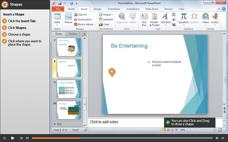The width and height of the screenshot is (228, 142).
Task: Switch to the Animations tab
Action: (x=133, y=9)
